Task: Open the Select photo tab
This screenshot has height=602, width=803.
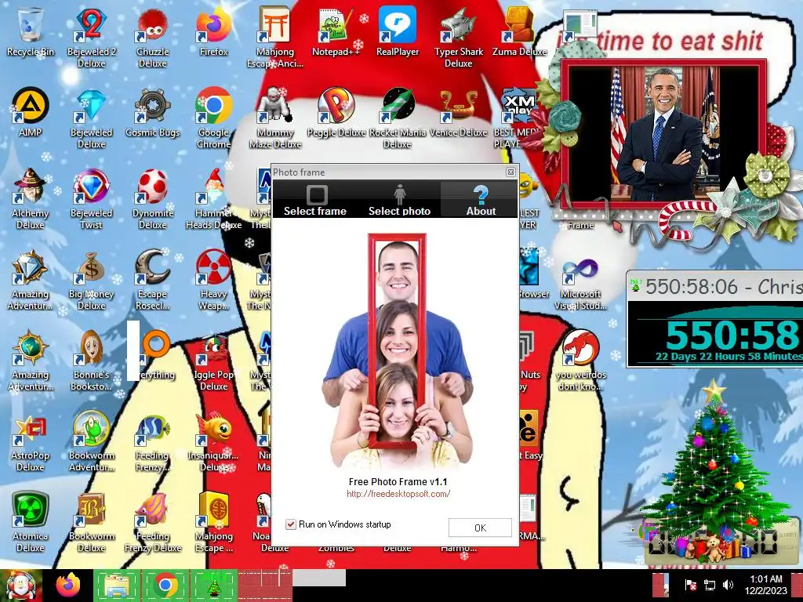Action: 399,200
